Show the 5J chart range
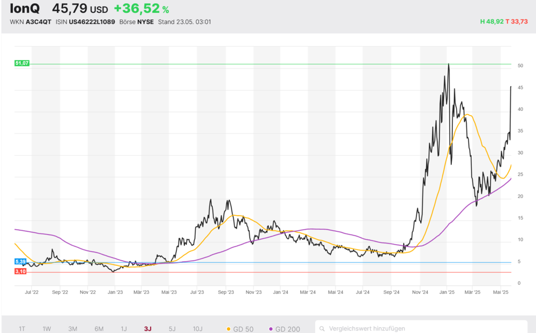The image size is (536, 333). [x=172, y=329]
